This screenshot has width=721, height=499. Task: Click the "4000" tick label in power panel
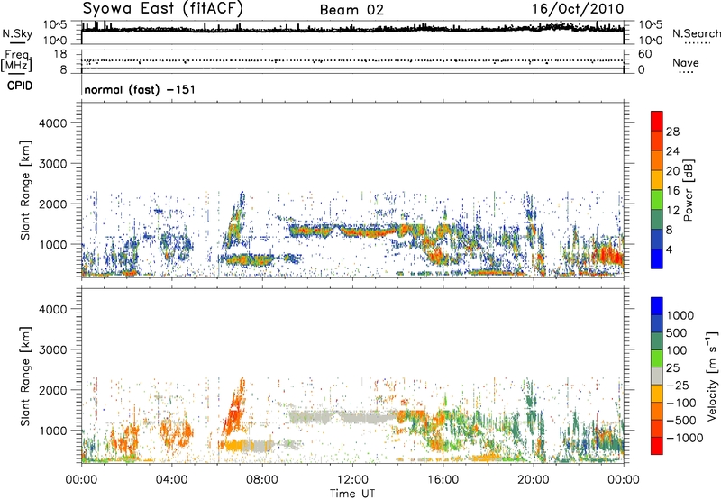click(52, 123)
